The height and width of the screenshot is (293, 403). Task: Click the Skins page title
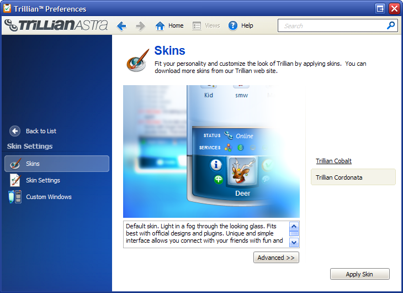coord(169,50)
